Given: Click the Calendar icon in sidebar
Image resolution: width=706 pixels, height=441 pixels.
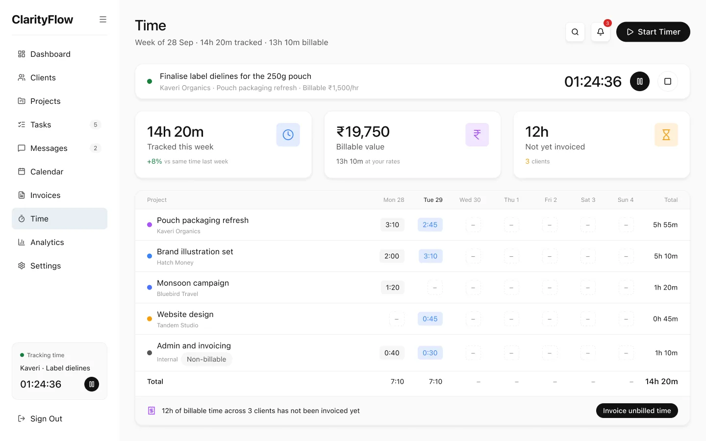Looking at the screenshot, I should pyautogui.click(x=22, y=171).
